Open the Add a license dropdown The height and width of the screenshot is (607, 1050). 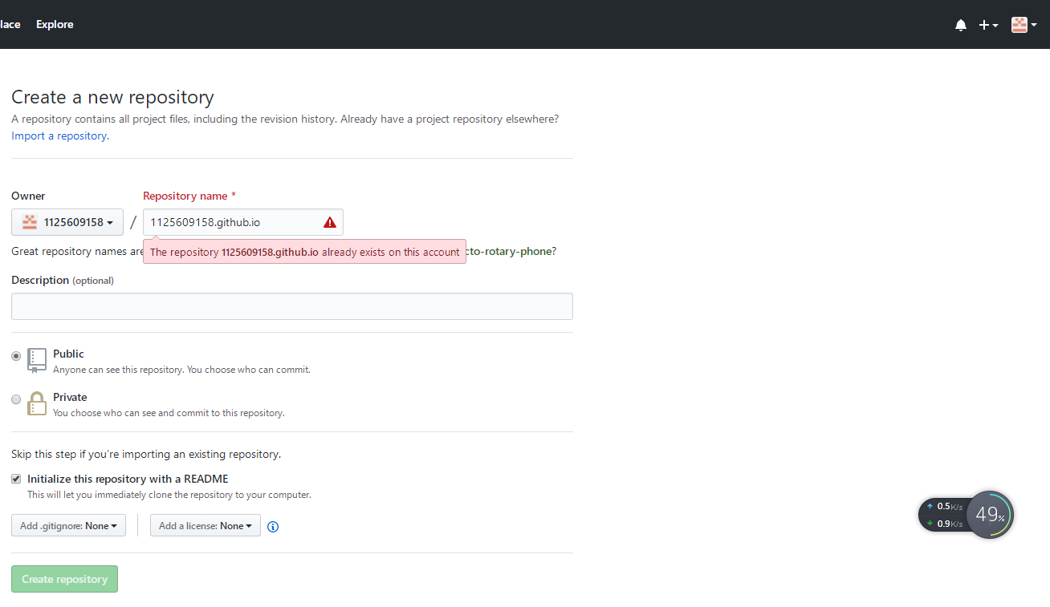pyautogui.click(x=205, y=525)
